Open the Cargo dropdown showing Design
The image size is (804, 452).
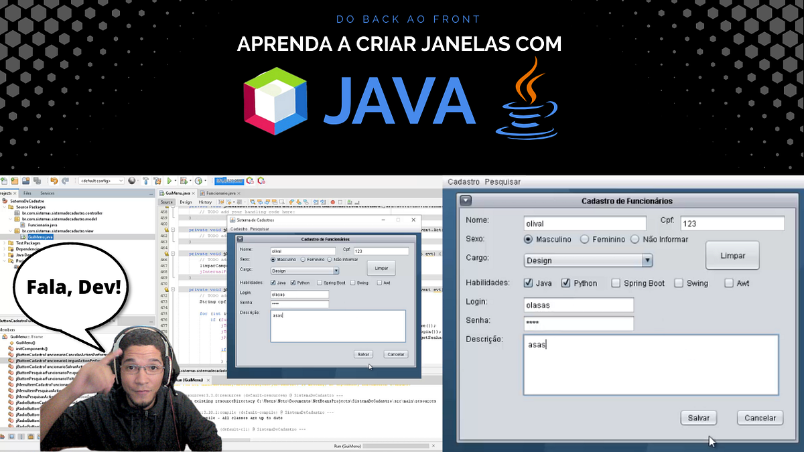tap(647, 260)
